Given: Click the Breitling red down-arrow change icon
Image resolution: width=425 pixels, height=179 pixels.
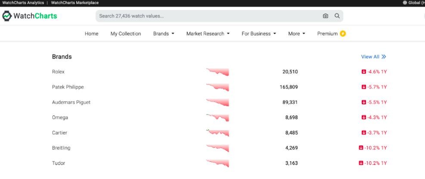Looking at the screenshot, I should click(361, 148).
